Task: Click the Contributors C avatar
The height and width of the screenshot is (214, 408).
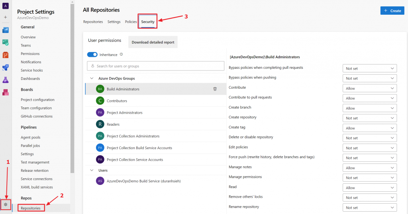Action: [x=100, y=101]
